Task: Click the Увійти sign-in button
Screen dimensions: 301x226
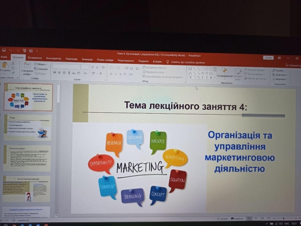Action: coord(268,57)
